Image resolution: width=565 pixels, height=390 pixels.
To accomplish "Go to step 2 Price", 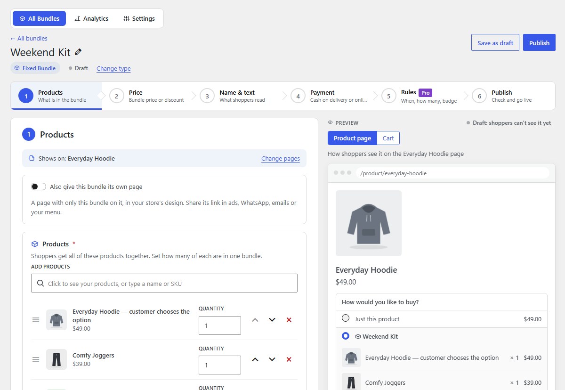I will (147, 96).
